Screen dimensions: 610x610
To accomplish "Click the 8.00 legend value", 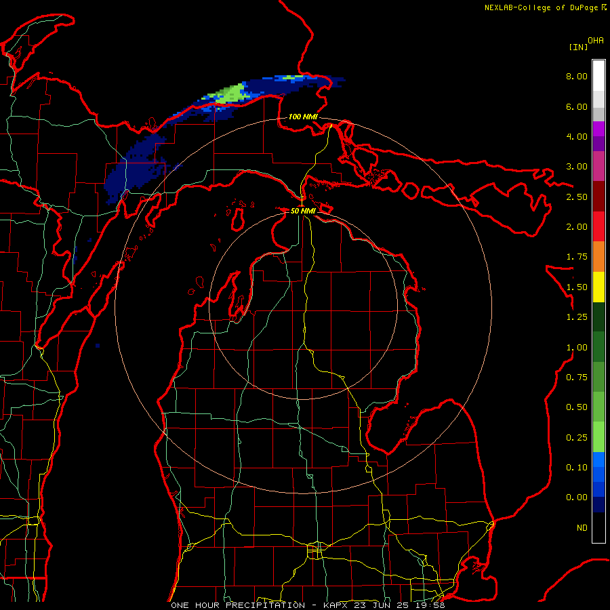I will (x=577, y=76).
